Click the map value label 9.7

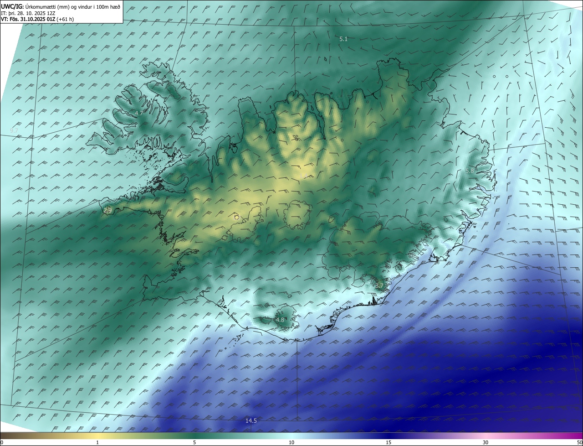click(14, 130)
